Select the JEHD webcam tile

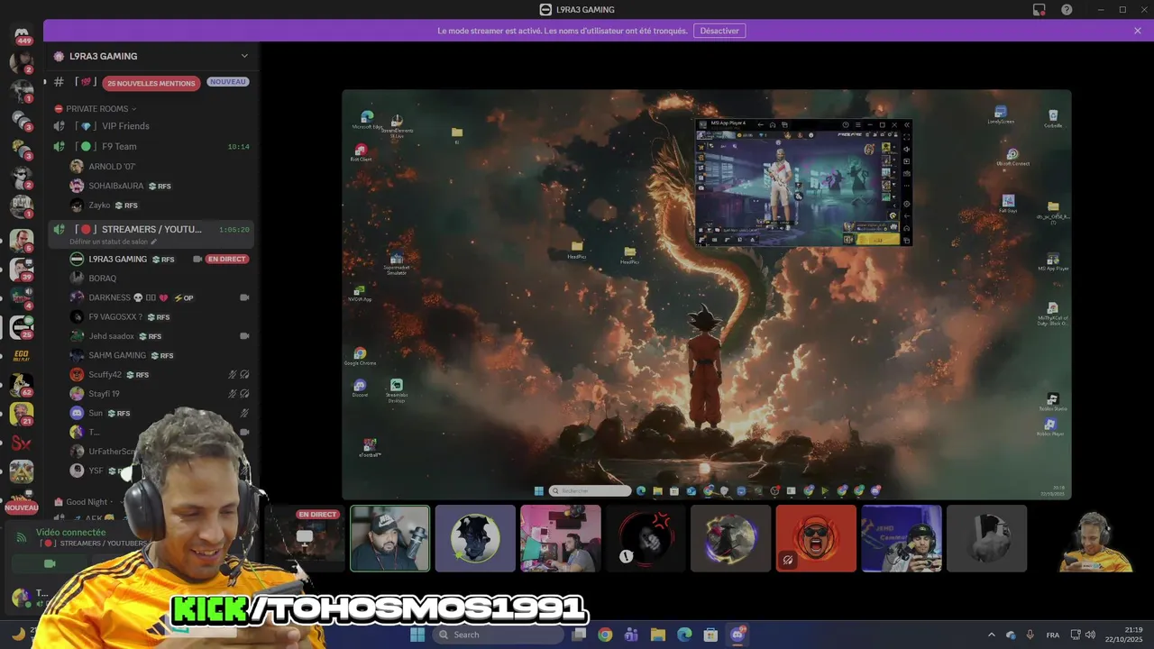pos(902,538)
